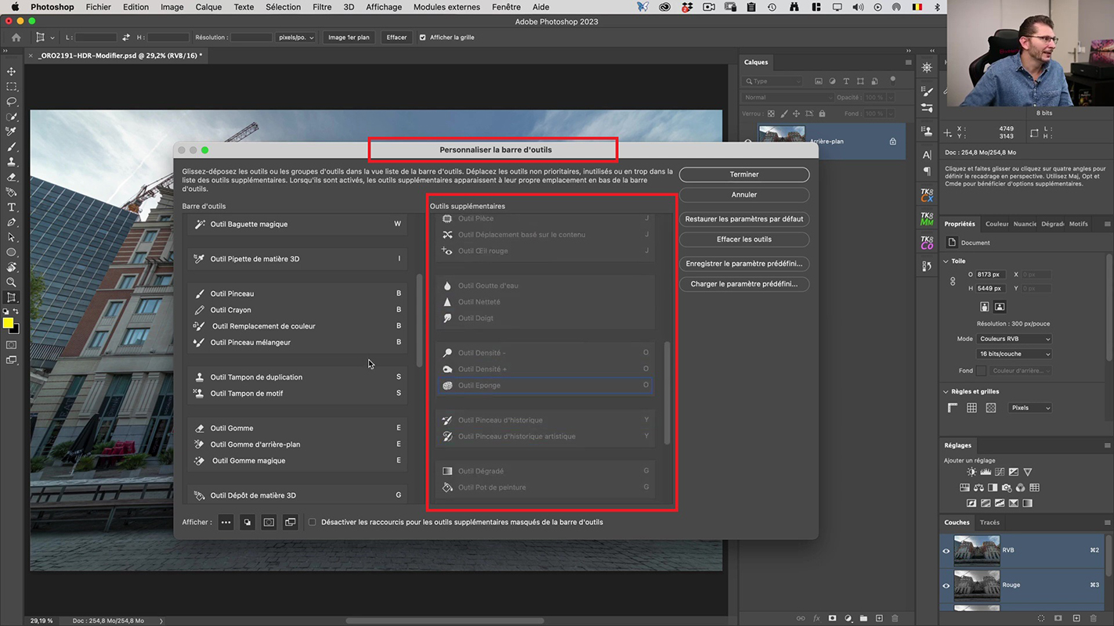Click Restaurer les paramètres par défaut
The image size is (1114, 626).
[743, 219]
